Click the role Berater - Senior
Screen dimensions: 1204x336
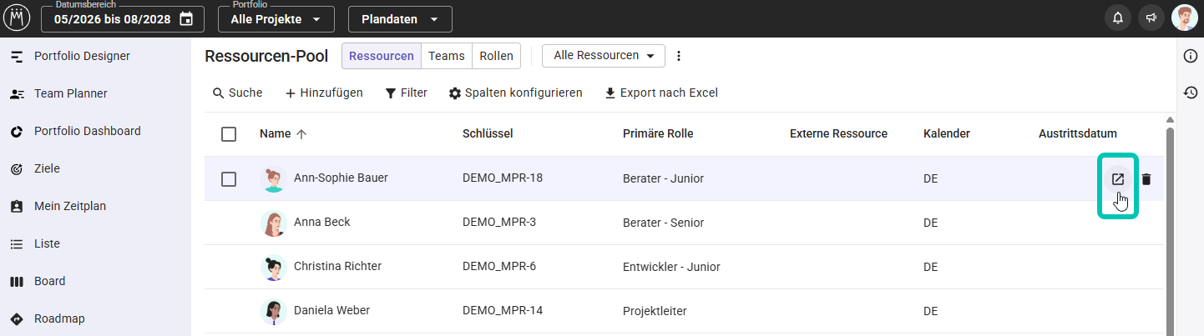pos(663,223)
